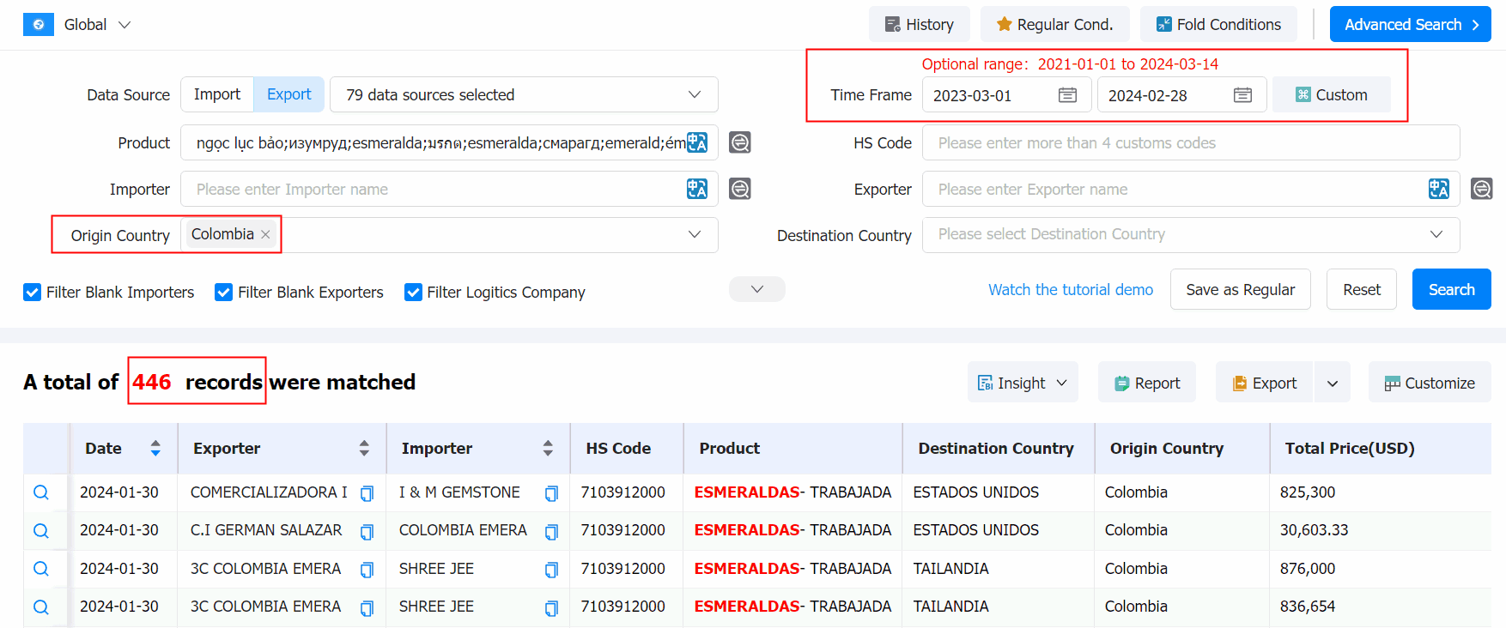1506x628 pixels.
Task: Select the Export data source tab
Action: coord(288,94)
